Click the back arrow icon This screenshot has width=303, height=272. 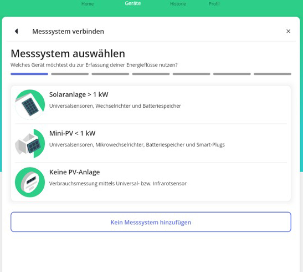point(17,31)
